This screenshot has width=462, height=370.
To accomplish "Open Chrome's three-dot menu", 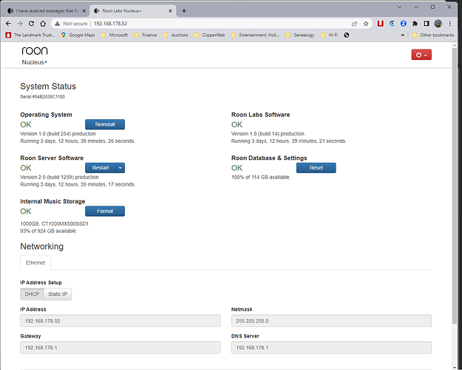I will tap(451, 24).
